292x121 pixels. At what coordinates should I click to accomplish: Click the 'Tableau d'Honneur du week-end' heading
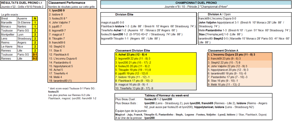(167, 95)
